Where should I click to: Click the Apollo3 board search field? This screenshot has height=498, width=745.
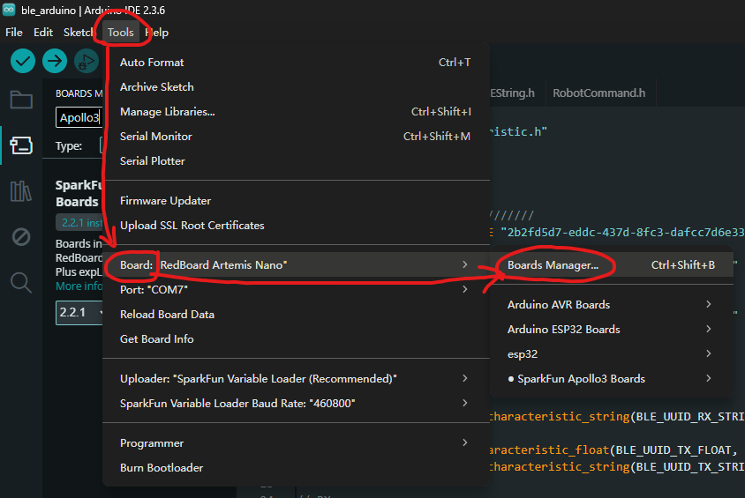[x=79, y=117]
